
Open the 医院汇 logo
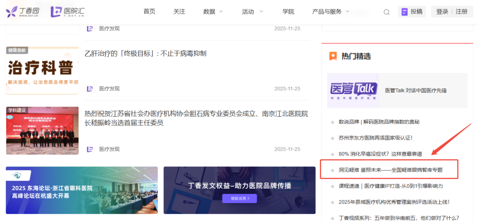67,12
